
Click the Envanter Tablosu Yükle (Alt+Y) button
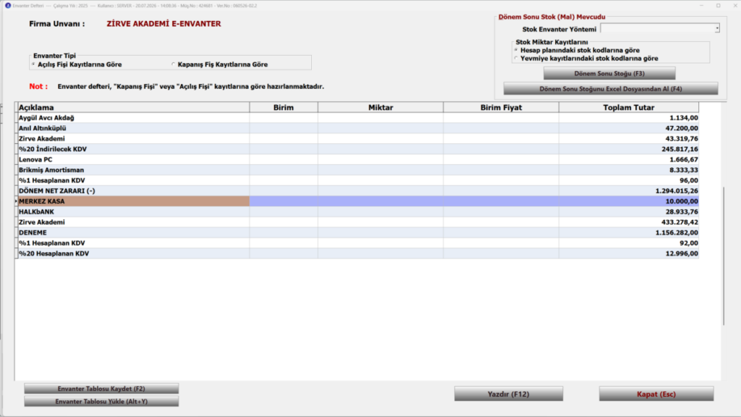[x=101, y=401]
